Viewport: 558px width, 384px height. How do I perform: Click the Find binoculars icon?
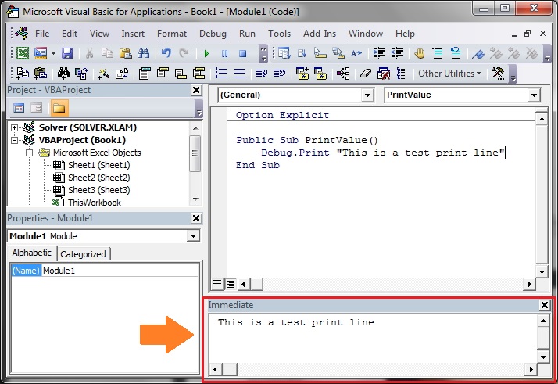143,54
